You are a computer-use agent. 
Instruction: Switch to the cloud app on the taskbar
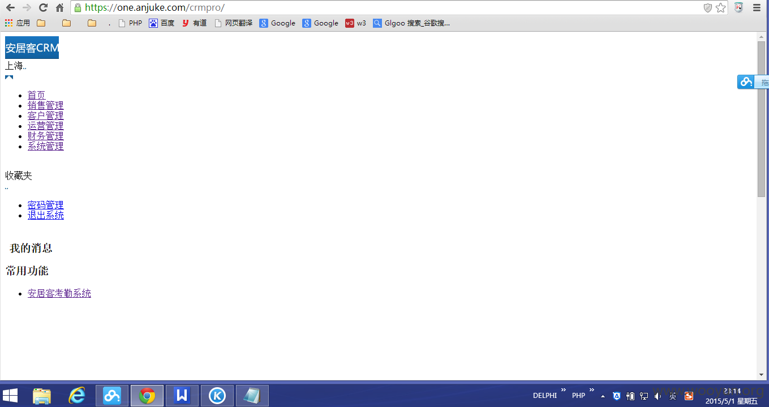pyautogui.click(x=112, y=396)
